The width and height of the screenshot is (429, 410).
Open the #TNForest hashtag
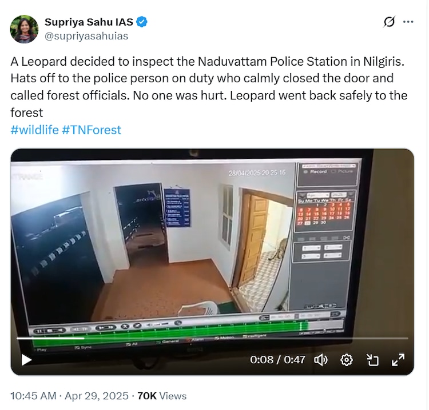tap(92, 130)
